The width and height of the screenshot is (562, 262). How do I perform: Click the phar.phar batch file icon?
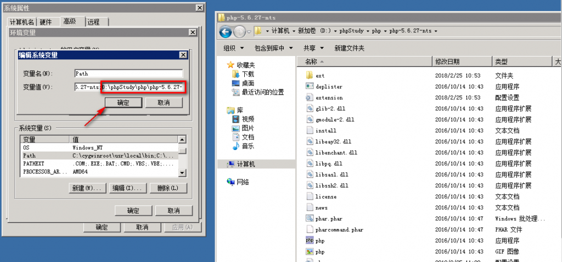coord(310,219)
